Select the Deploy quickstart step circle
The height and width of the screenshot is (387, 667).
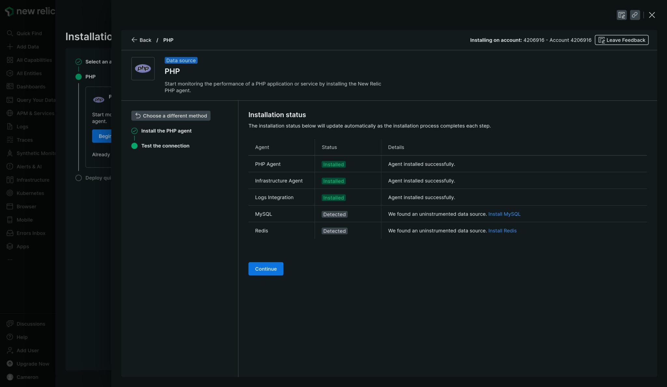tap(78, 178)
